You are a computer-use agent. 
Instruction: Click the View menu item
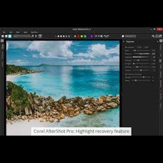[x=18, y=32]
